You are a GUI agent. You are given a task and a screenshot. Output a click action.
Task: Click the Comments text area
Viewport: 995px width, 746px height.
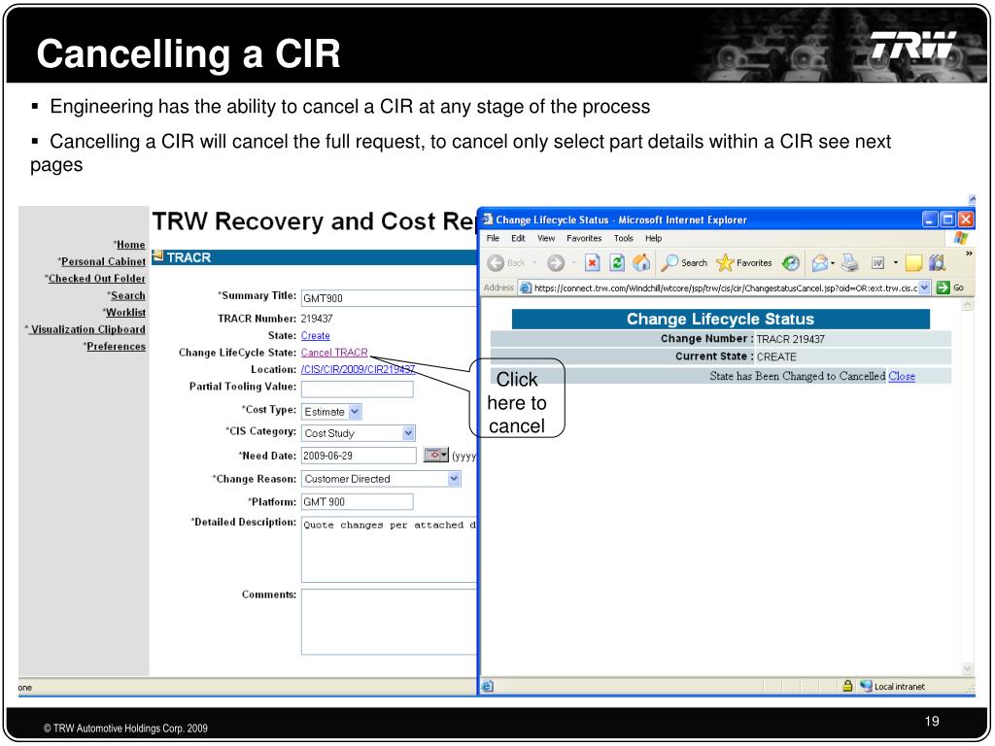point(389,622)
